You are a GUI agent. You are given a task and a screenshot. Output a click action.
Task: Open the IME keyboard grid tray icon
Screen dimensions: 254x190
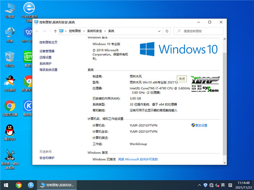coord(230,185)
